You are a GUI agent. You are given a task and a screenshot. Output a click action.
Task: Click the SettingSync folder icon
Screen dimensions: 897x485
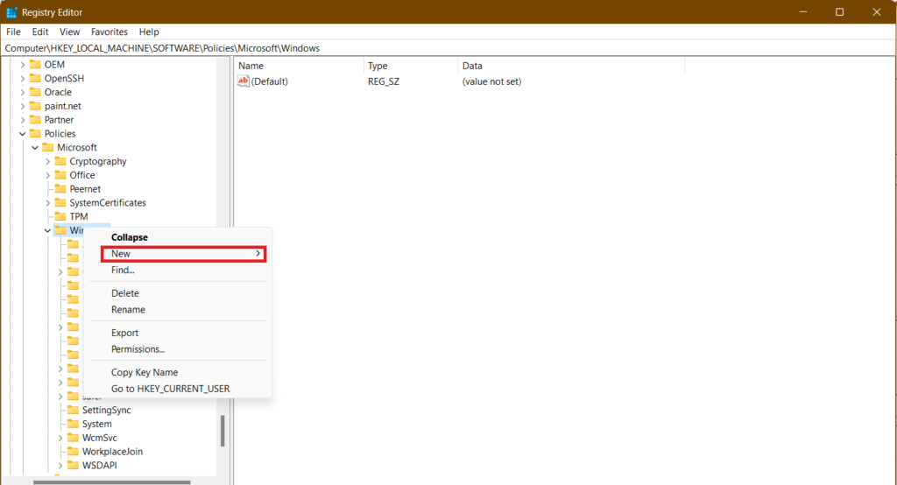(73, 410)
